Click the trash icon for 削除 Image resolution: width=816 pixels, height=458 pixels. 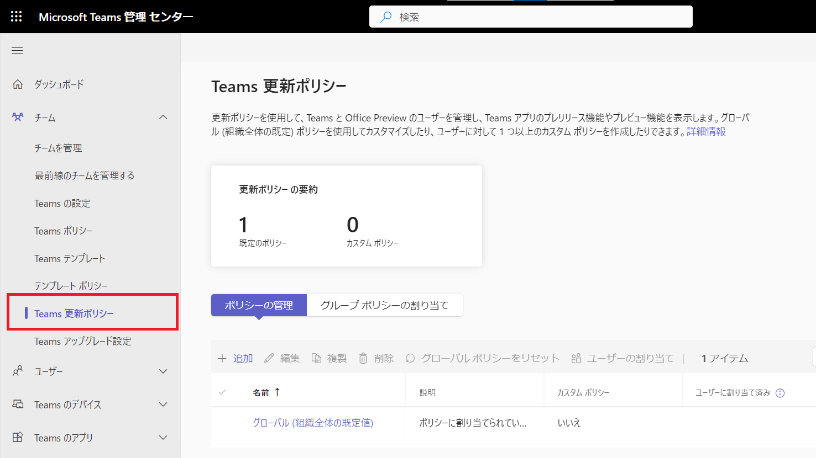click(x=363, y=359)
